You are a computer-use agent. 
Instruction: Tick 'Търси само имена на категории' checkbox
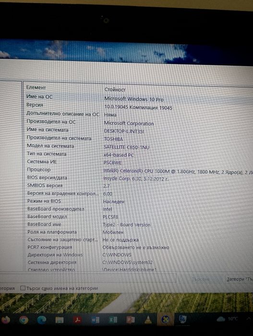click(23, 288)
